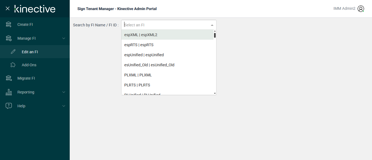Screen dimensions: 372x160
Task: Expand the Reporting menu chevron
Action: (x=64, y=92)
